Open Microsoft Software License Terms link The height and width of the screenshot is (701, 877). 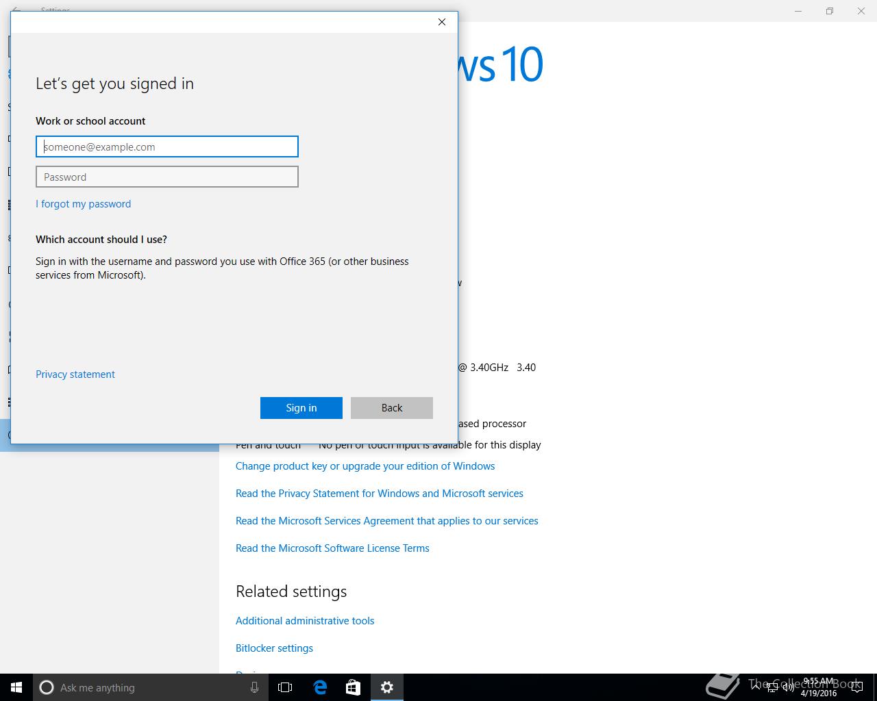coord(332,548)
